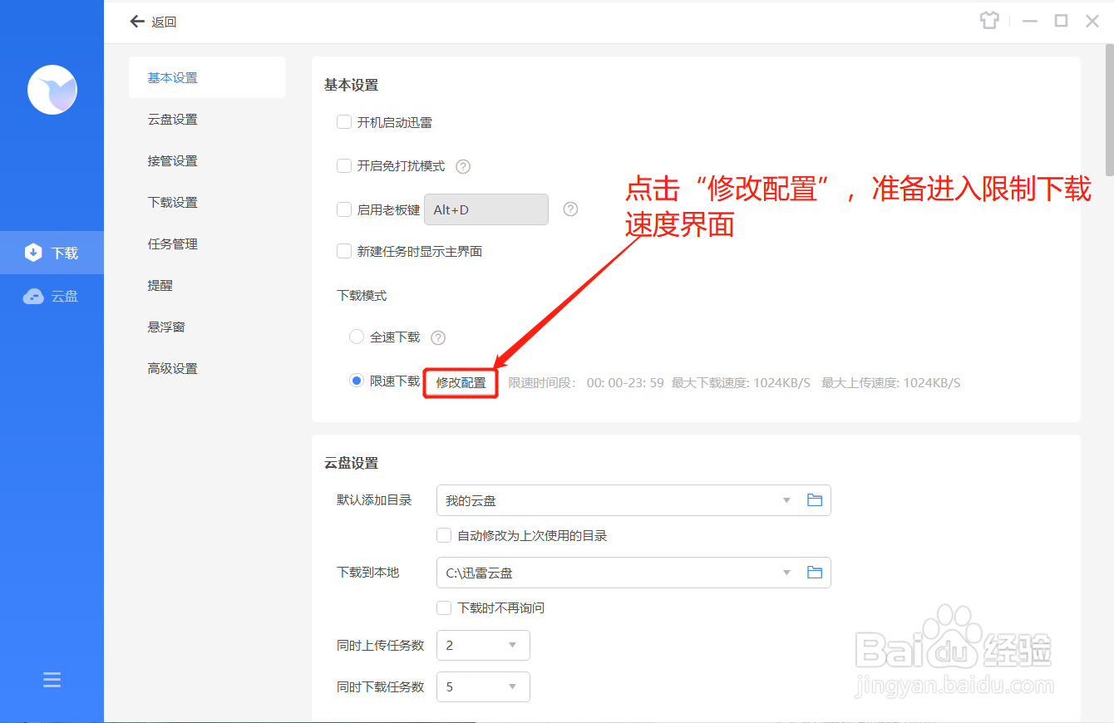This screenshot has width=1114, height=723.
Task: Select the 全速下载 radio button
Action: [356, 337]
